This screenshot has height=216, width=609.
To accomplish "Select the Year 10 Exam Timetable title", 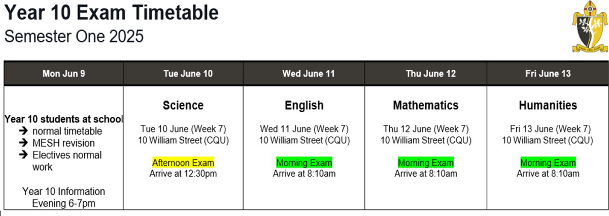I will pyautogui.click(x=112, y=12).
